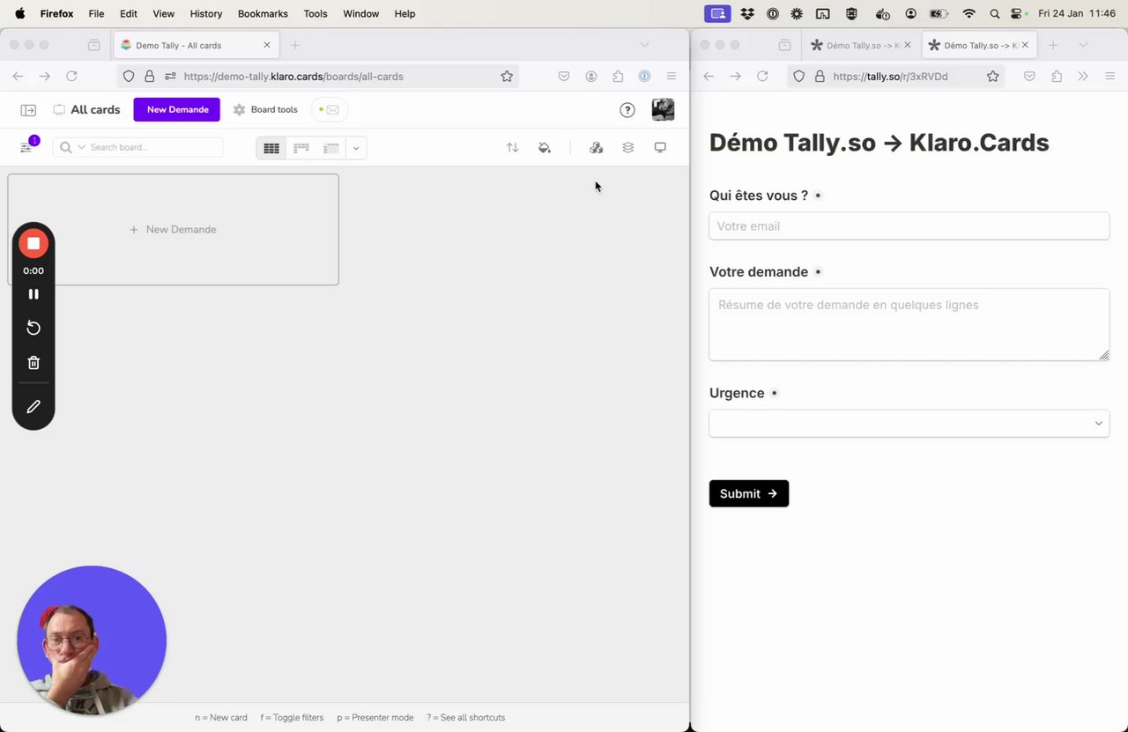Select the list view layout
This screenshot has height=732, width=1128.
pos(331,148)
